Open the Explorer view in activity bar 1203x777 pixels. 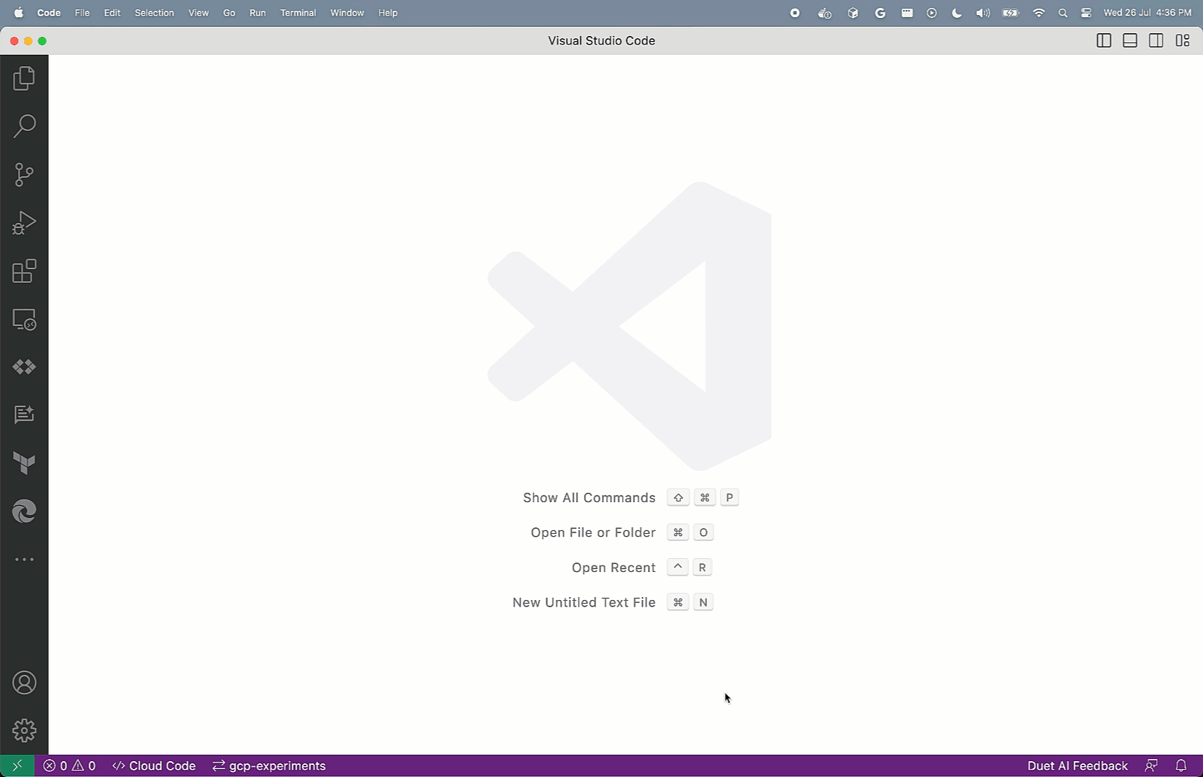(x=24, y=78)
